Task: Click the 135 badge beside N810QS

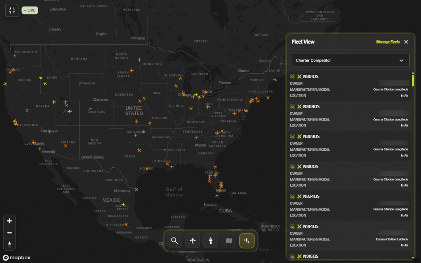Action: click(x=292, y=167)
